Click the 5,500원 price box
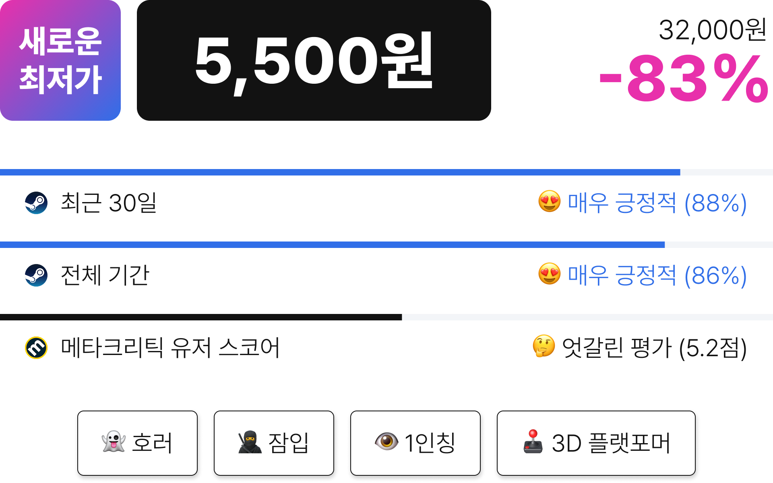 [x=314, y=60]
